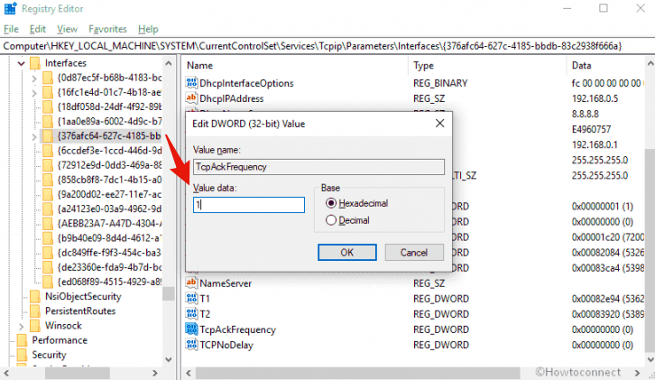Expand the {16fc1e4d-01c7 key node
The height and width of the screenshot is (380, 655).
tap(34, 93)
